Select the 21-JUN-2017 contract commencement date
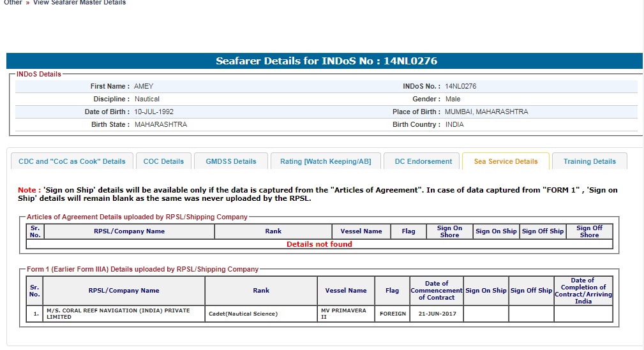This screenshot has width=644, height=350. [437, 314]
